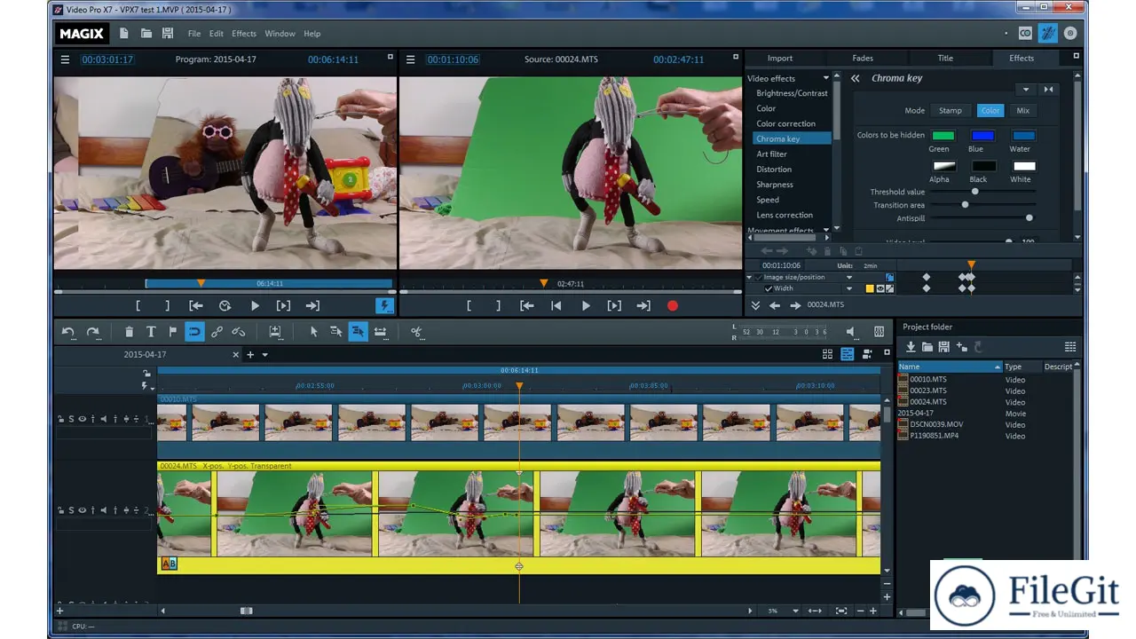The width and height of the screenshot is (1136, 639).
Task: Click the Open project folder icon in top bar
Action: point(146,34)
